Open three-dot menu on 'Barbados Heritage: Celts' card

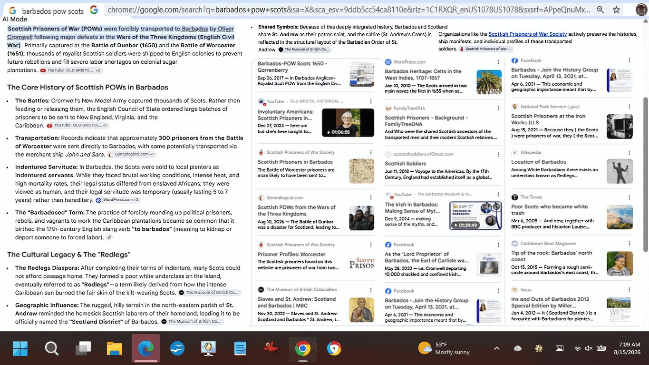(x=498, y=62)
